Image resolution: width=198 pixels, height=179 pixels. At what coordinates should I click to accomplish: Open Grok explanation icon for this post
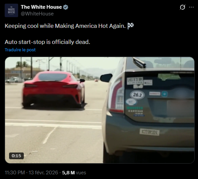tap(182, 7)
